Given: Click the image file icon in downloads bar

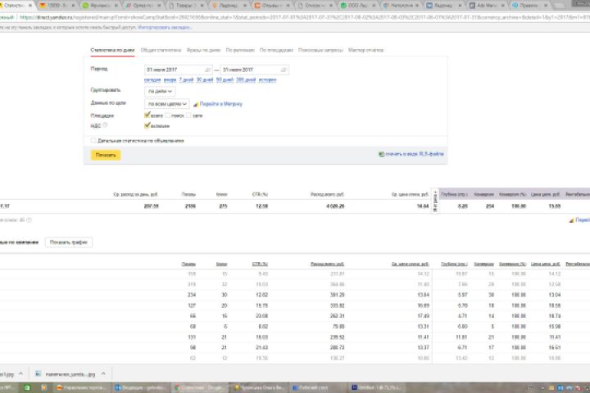Looking at the screenshot, I should 38,374.
